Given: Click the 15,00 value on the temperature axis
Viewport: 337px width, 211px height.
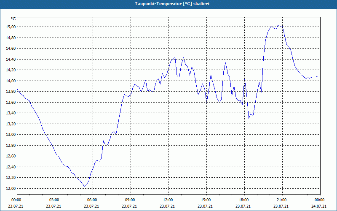Looking at the screenshot, I should point(11,27).
